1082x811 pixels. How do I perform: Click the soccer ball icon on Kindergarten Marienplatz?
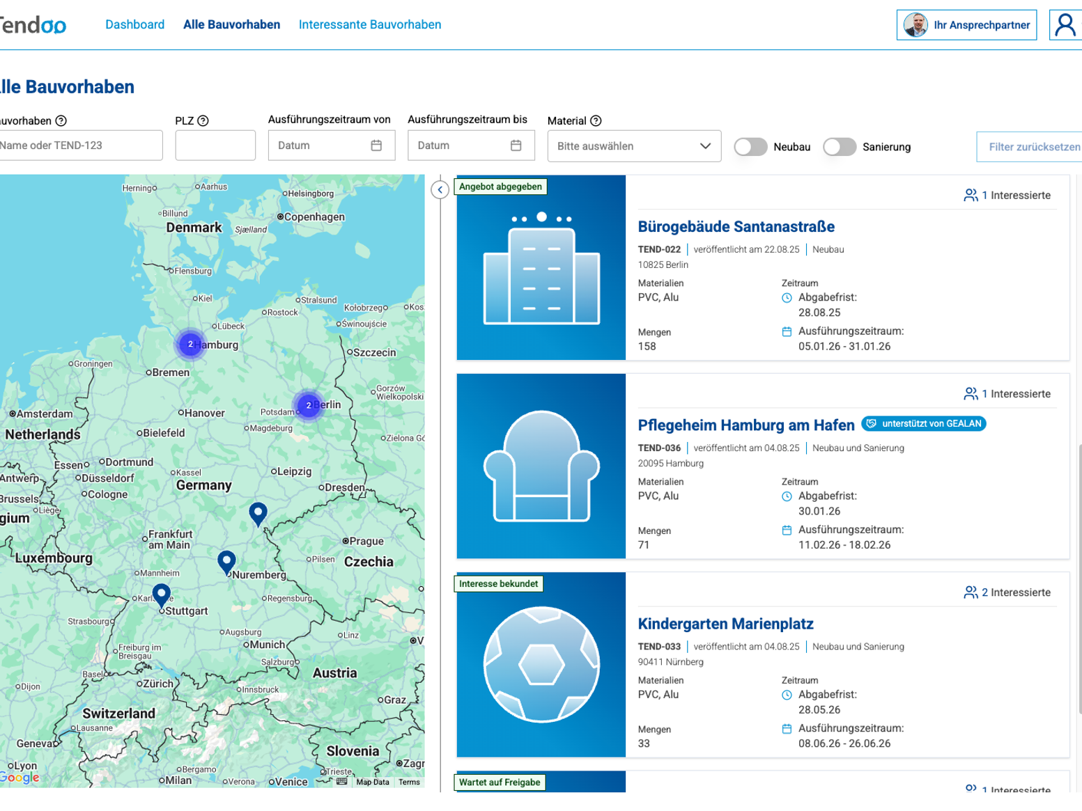541,663
